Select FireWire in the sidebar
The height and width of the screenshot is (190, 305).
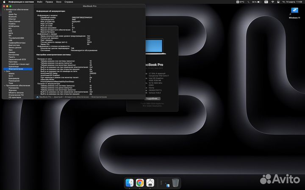tap(12, 24)
